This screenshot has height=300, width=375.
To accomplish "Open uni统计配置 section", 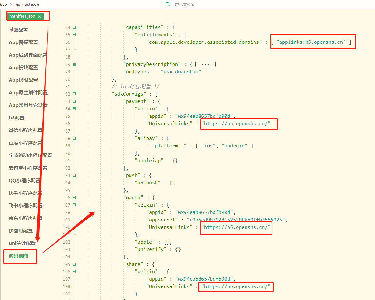I will coord(22,243).
